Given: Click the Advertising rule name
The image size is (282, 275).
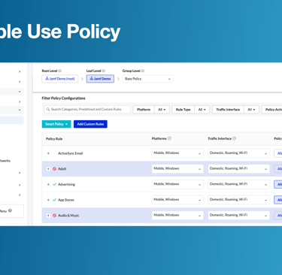Looking at the screenshot, I should (x=66, y=184).
